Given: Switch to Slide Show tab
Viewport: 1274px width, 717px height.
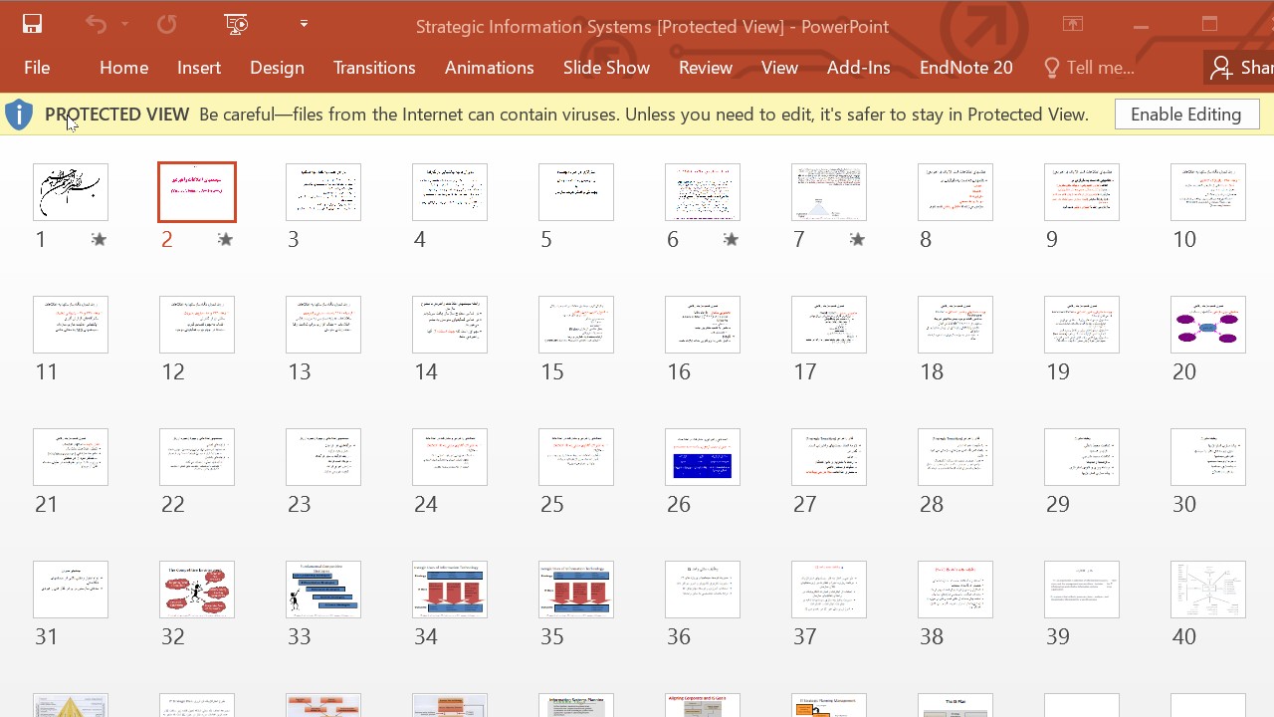Looking at the screenshot, I should pos(606,68).
